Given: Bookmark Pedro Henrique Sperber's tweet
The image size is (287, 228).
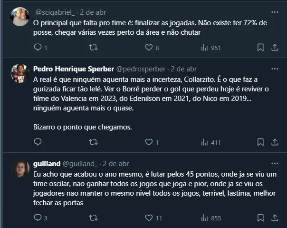Looking at the screenshot, I should pos(260,142).
